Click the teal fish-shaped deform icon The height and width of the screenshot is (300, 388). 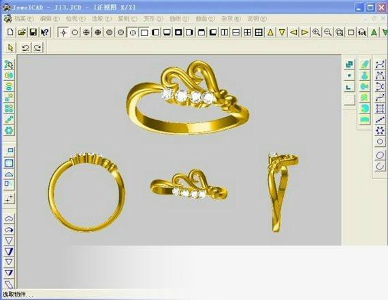point(365,86)
